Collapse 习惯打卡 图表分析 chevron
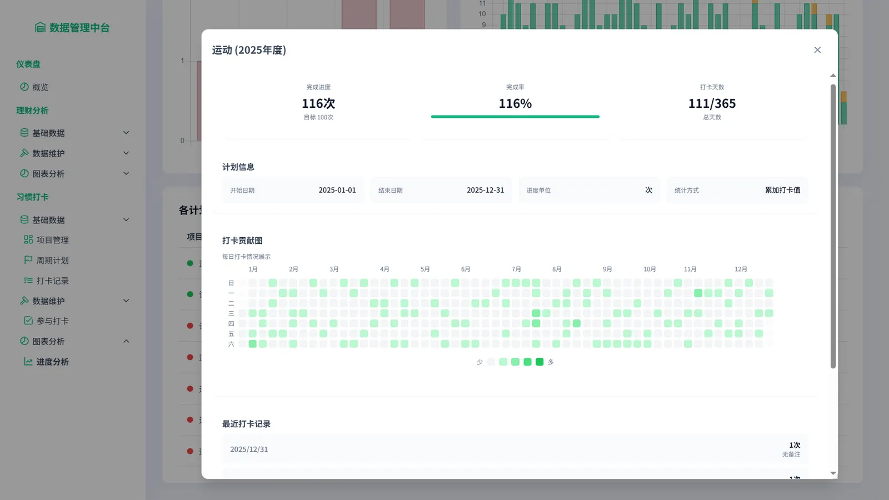The height and width of the screenshot is (500, 889). [126, 341]
